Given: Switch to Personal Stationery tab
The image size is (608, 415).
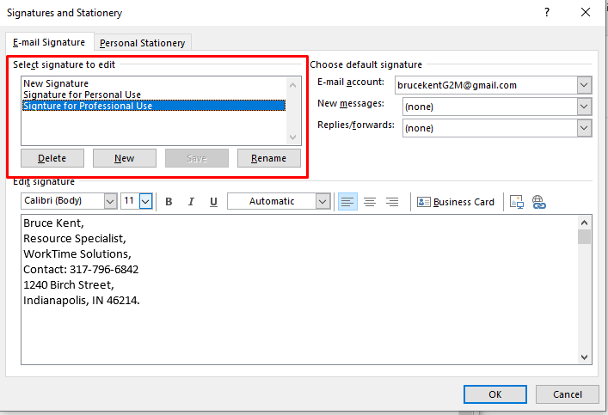Looking at the screenshot, I should click(142, 43).
